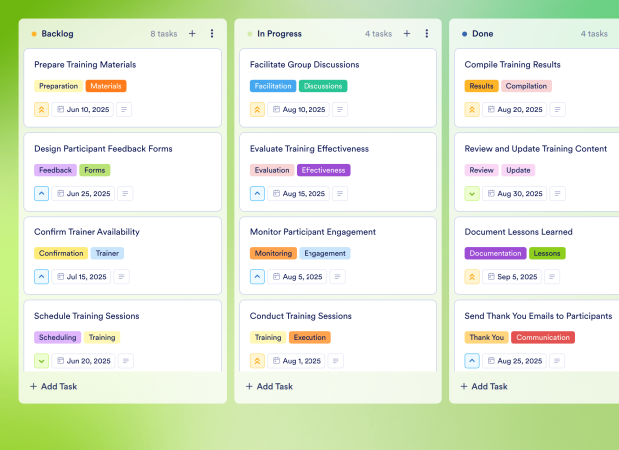Open priority selector on Review and Update Training Content
619x450 pixels.
pos(473,193)
